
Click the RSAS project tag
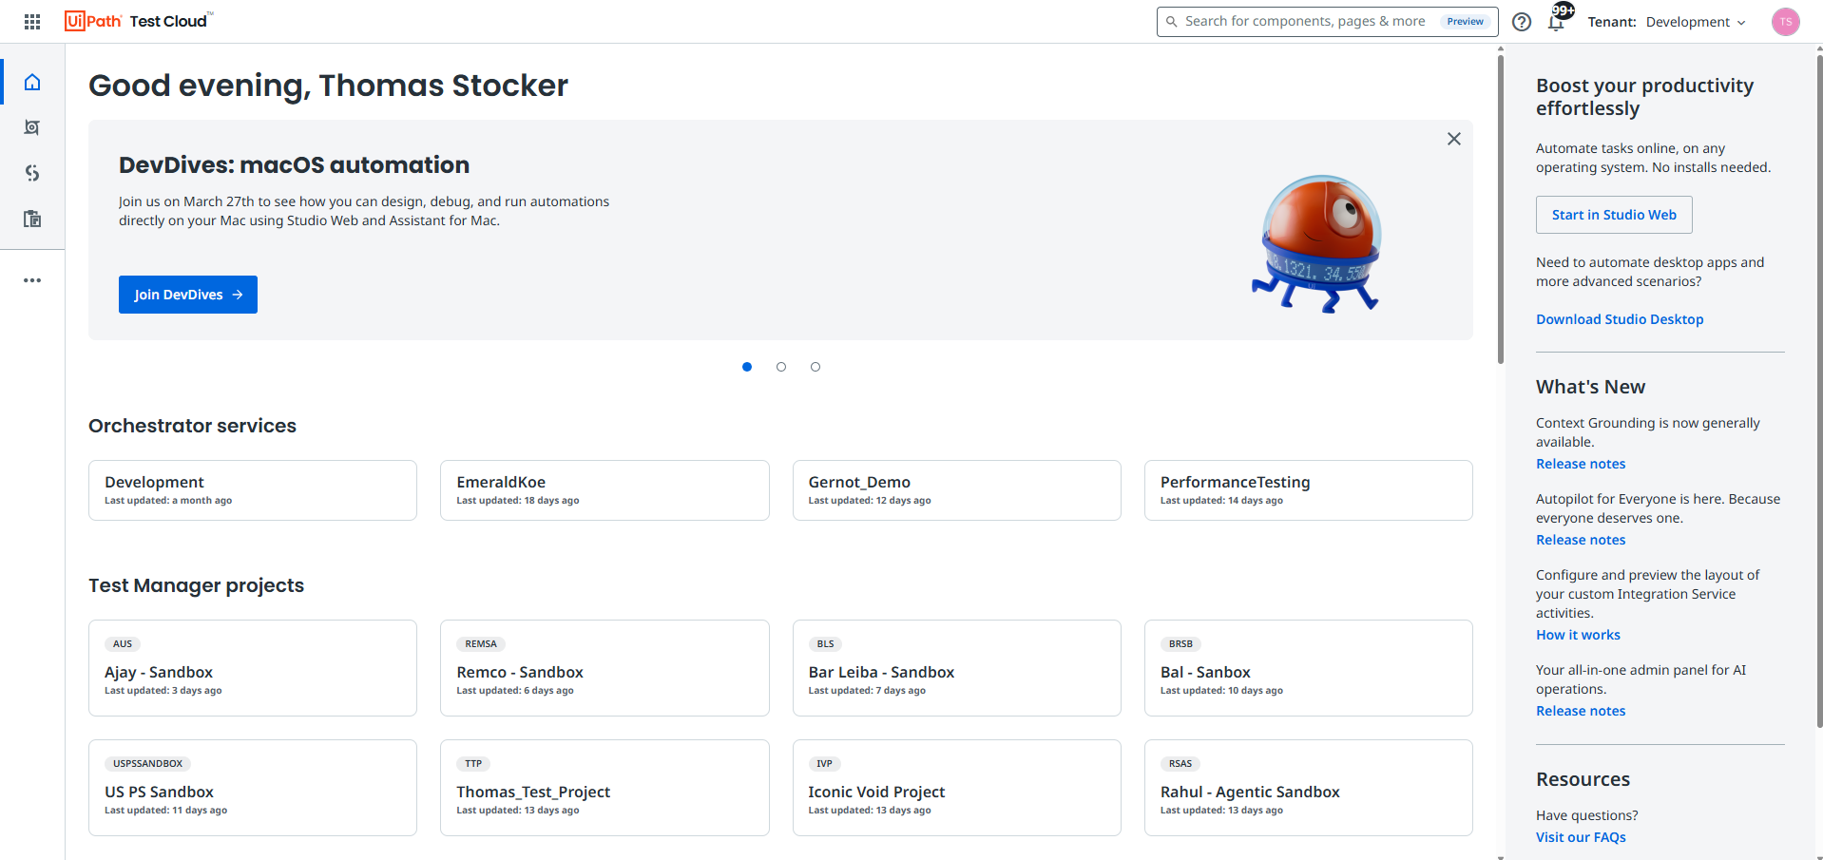click(x=1180, y=764)
